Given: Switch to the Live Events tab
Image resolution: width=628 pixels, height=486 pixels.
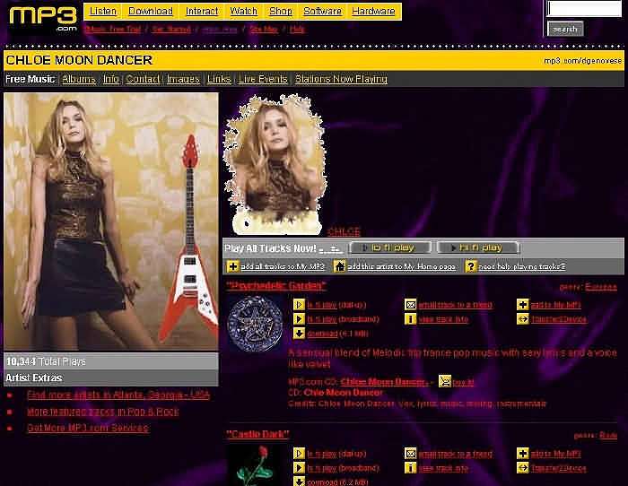Looking at the screenshot, I should [x=263, y=79].
